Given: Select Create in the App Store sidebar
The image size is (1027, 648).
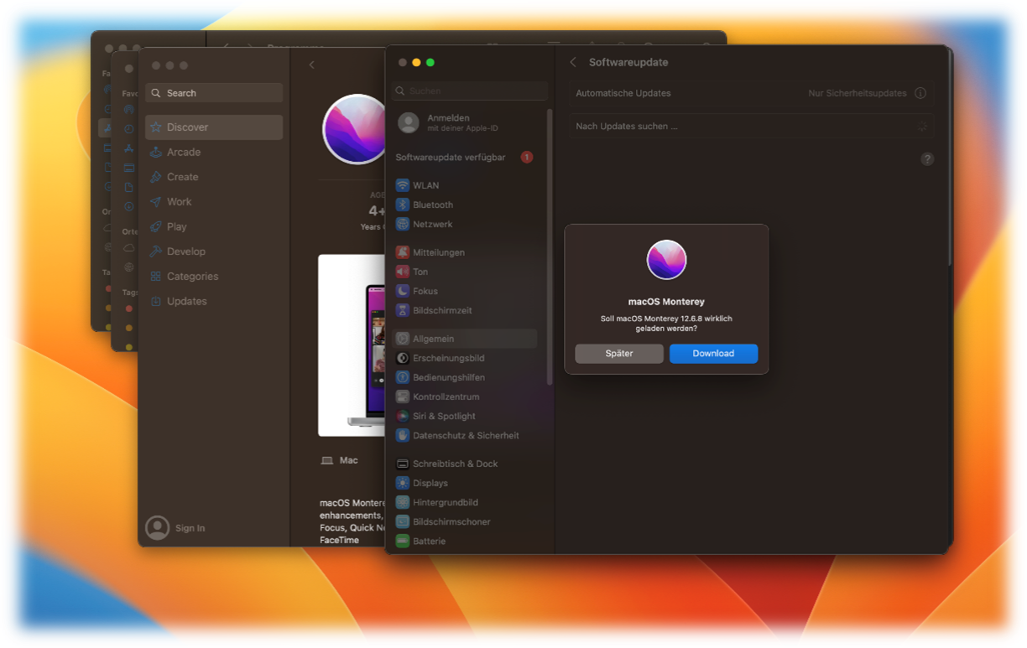Looking at the screenshot, I should pyautogui.click(x=214, y=177).
